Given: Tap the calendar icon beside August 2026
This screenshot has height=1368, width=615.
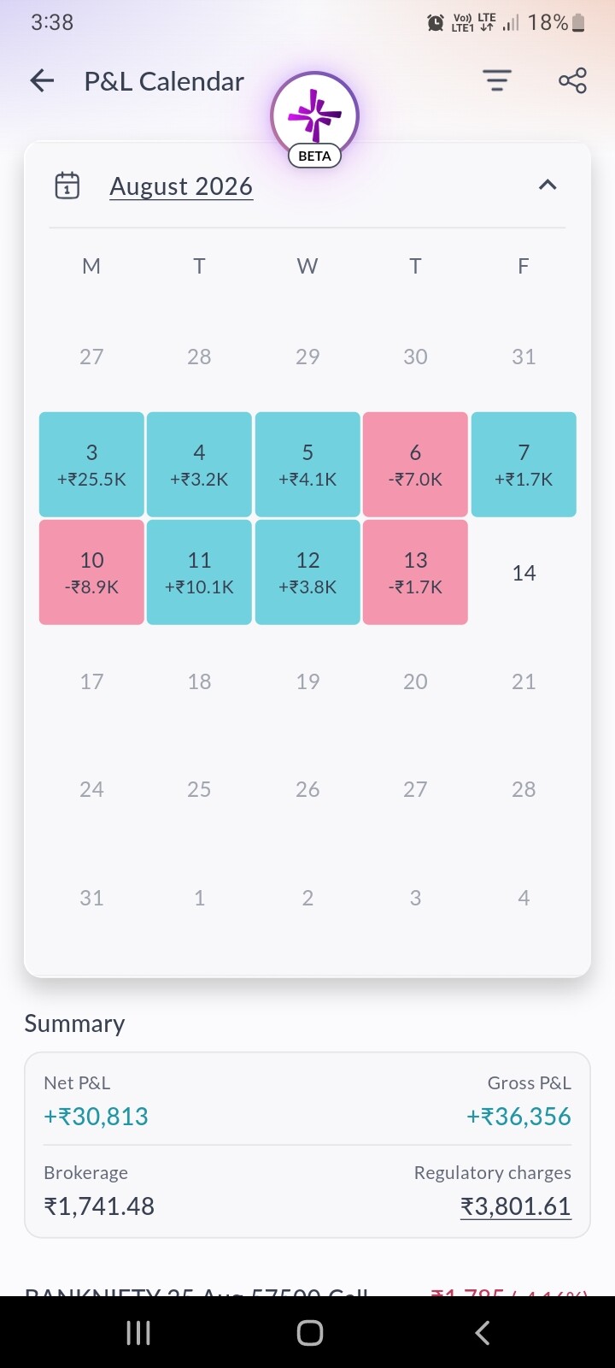Looking at the screenshot, I should point(67,186).
